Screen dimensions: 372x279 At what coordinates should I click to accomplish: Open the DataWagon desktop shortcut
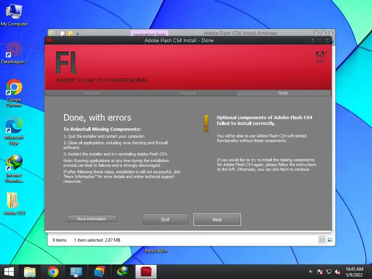coord(14,53)
